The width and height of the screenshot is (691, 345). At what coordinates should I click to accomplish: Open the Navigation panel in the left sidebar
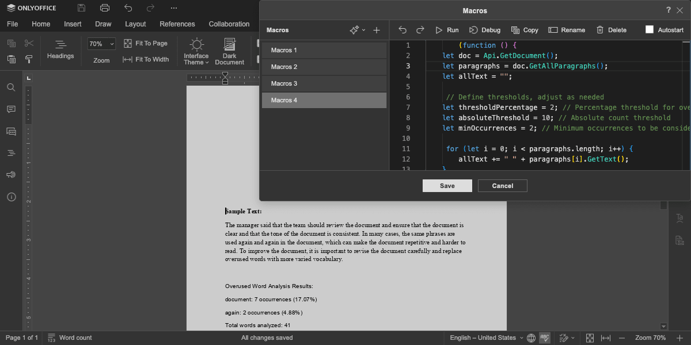click(x=11, y=153)
